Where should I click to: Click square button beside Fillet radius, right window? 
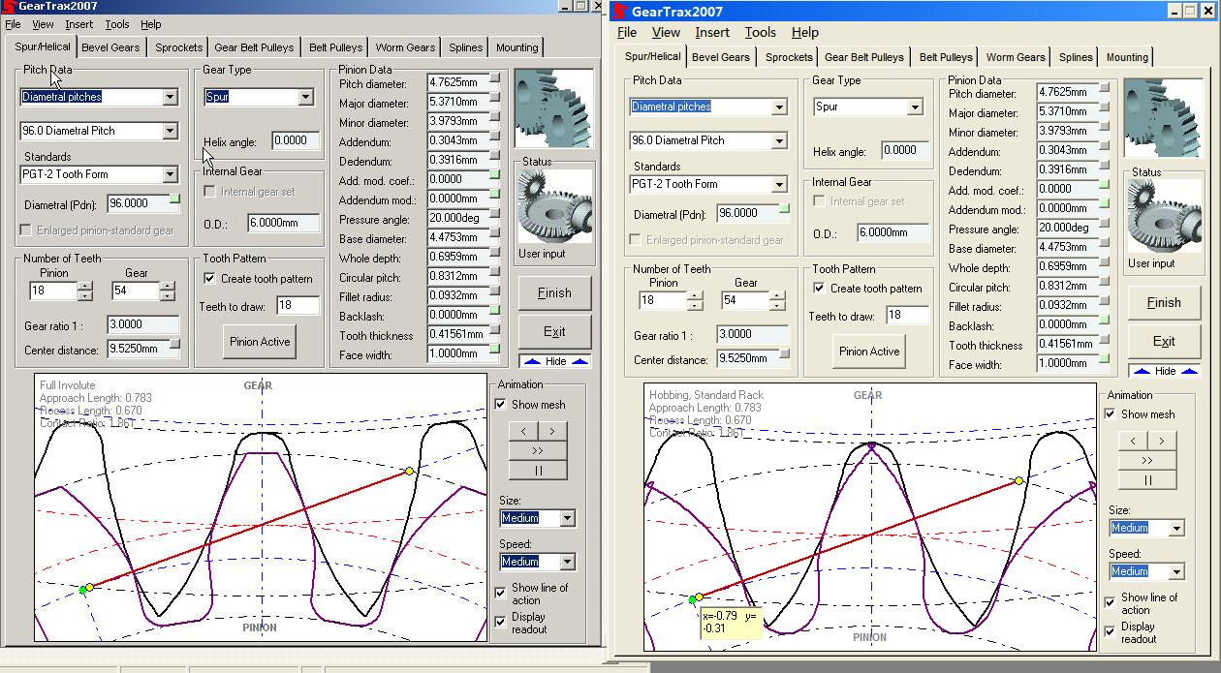1105,302
